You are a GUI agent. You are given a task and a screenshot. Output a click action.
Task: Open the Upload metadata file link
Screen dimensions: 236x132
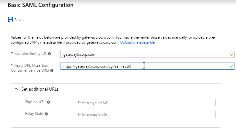(x=138, y=42)
